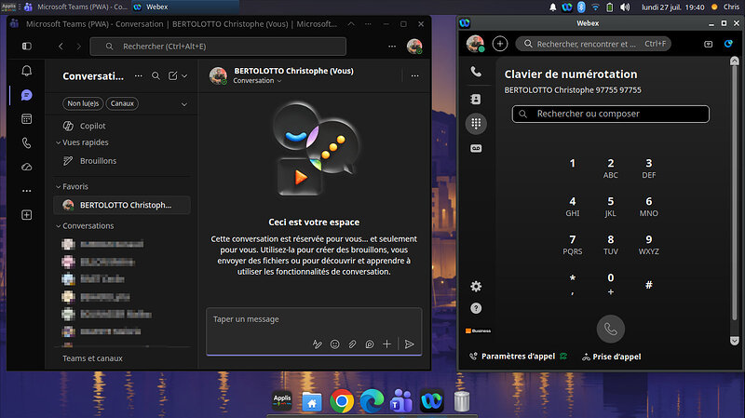Image resolution: width=745 pixels, height=418 pixels.
Task: Open Brouillons drafts item
Action: click(123, 161)
